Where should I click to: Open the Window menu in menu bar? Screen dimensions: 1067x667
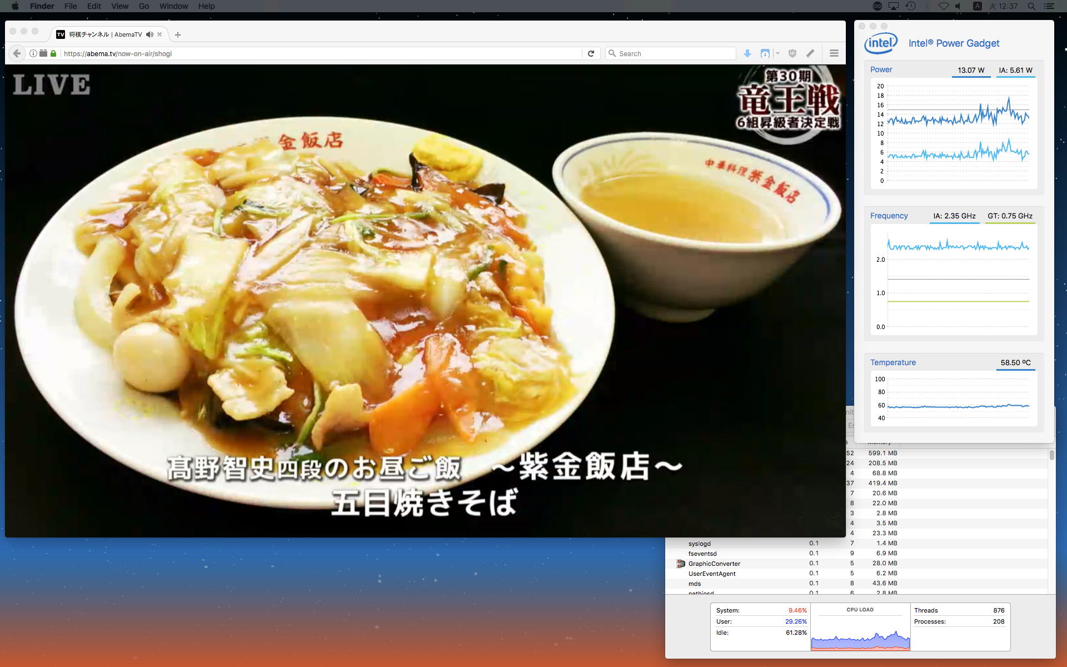(x=173, y=6)
